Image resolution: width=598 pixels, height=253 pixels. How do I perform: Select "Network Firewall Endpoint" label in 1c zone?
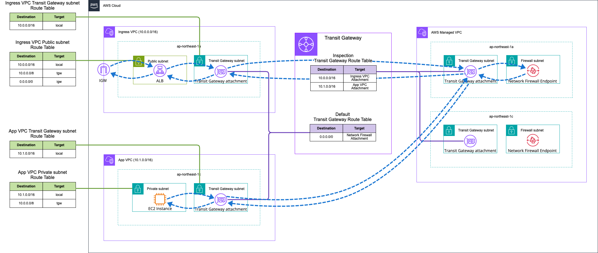point(532,151)
